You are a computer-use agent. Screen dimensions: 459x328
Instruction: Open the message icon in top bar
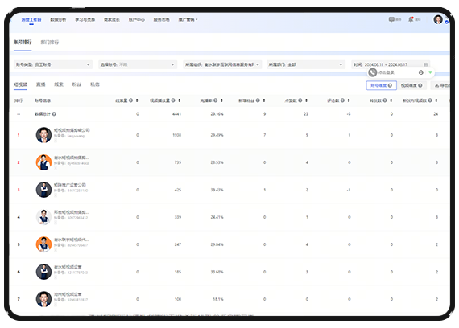391,19
